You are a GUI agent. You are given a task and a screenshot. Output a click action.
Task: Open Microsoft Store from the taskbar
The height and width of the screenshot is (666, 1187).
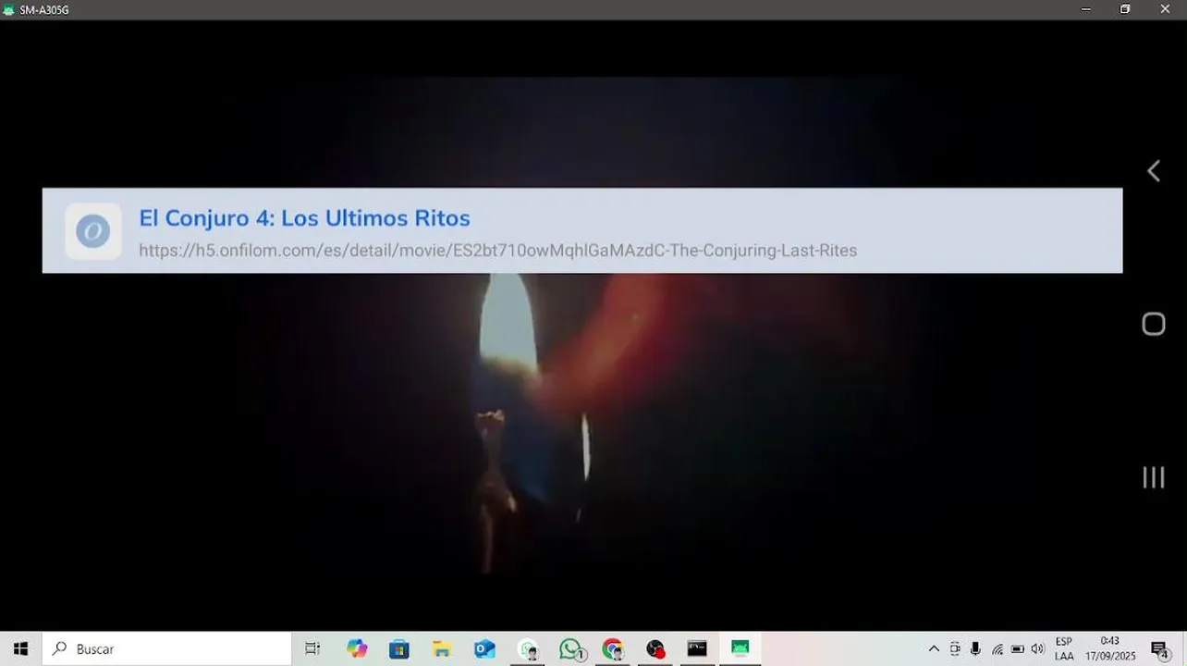coord(399,649)
